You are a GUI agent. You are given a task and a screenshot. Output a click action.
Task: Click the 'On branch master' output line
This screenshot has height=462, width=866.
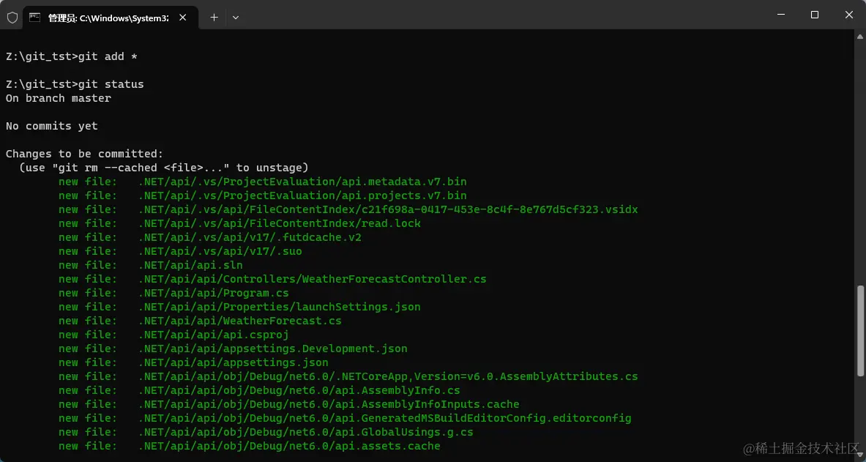point(59,98)
